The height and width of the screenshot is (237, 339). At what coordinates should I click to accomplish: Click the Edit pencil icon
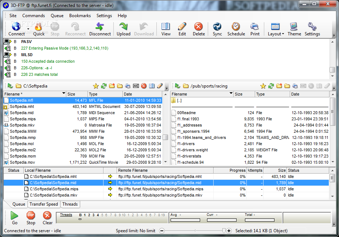pos(182,27)
